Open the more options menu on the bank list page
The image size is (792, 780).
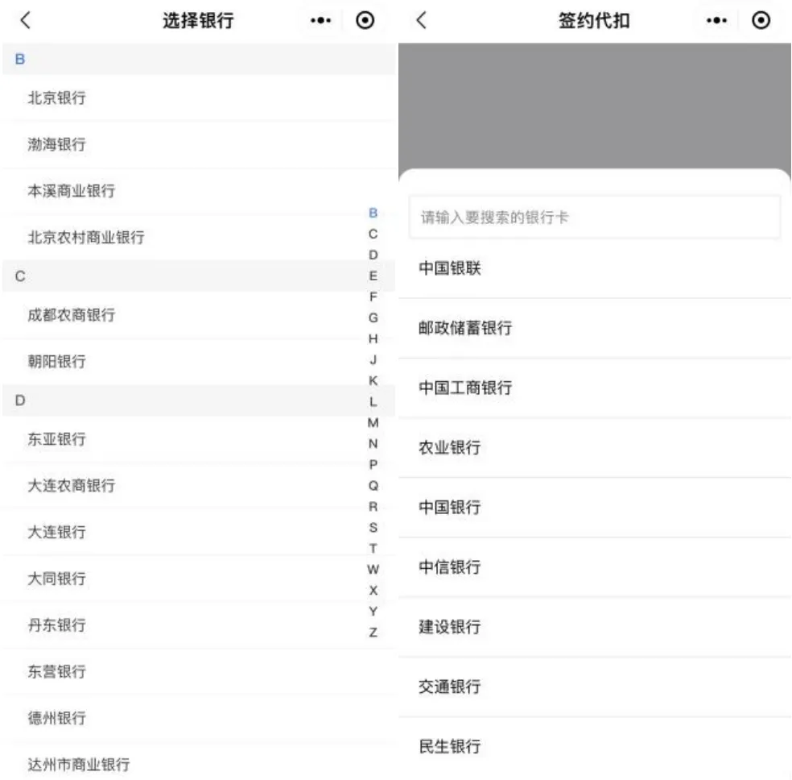pyautogui.click(x=320, y=20)
